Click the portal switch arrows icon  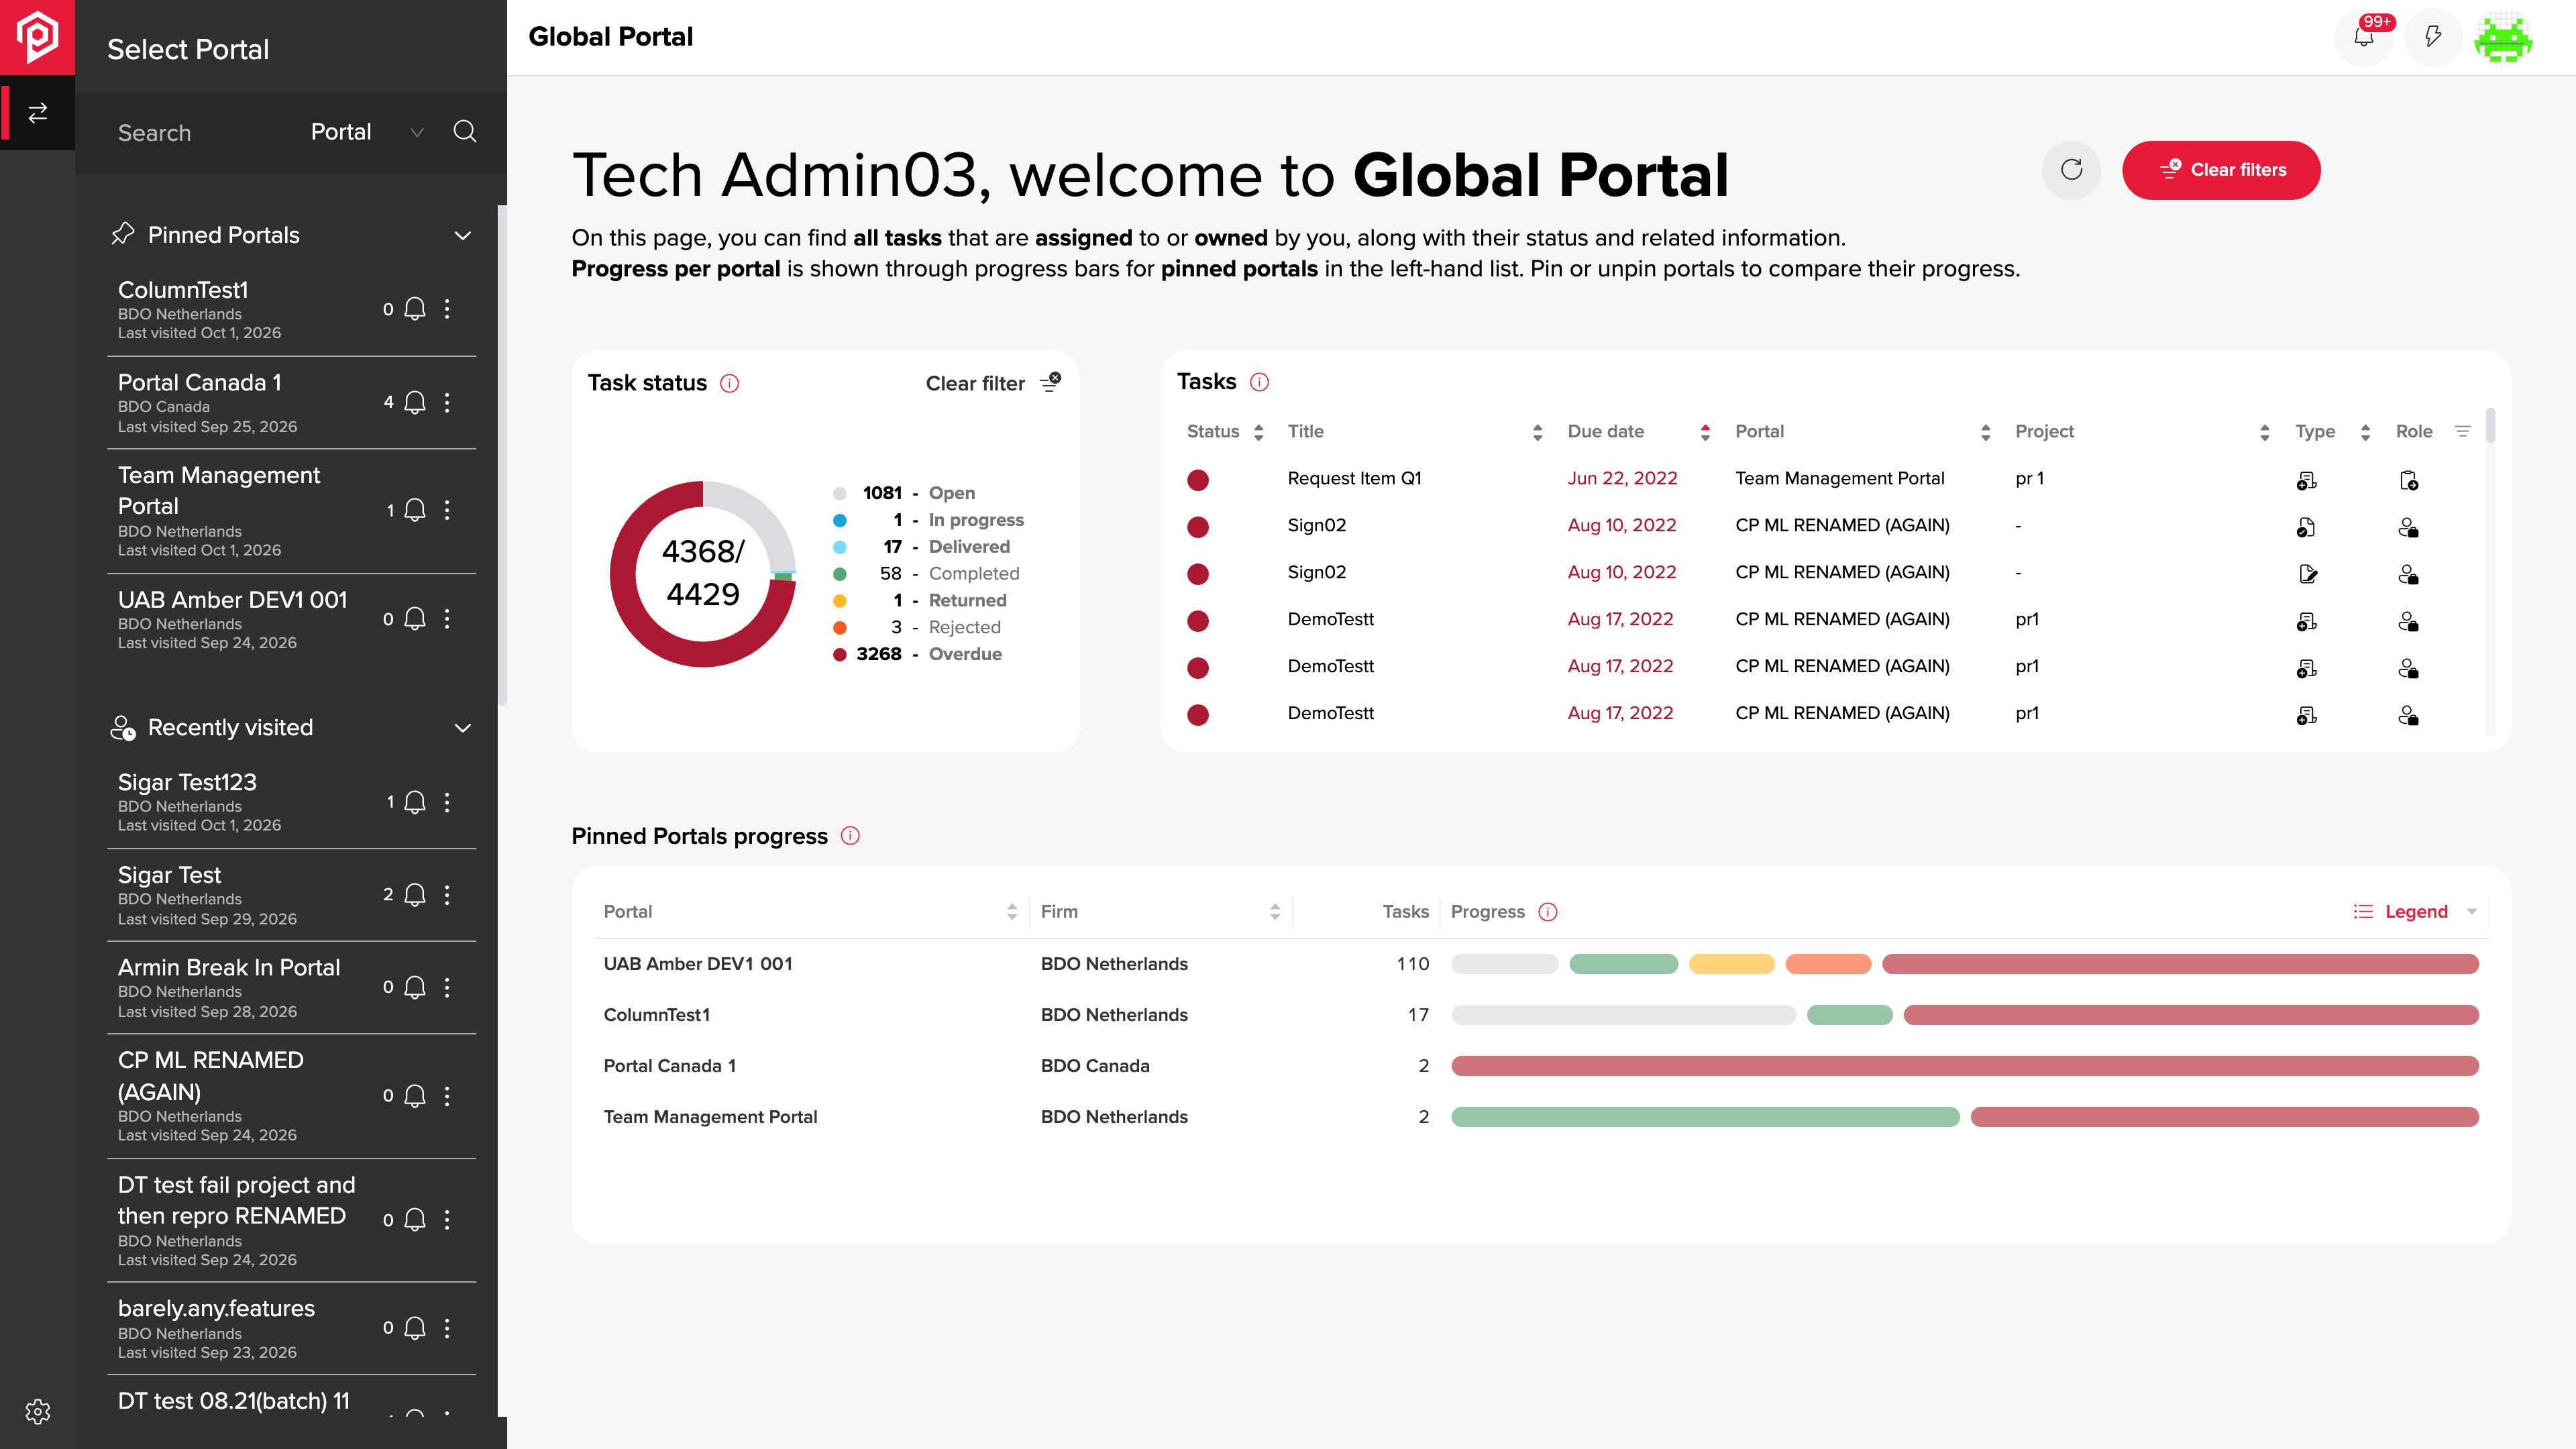pyautogui.click(x=38, y=113)
